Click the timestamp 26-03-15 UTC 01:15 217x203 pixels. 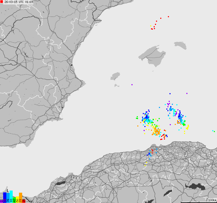(18, 2)
